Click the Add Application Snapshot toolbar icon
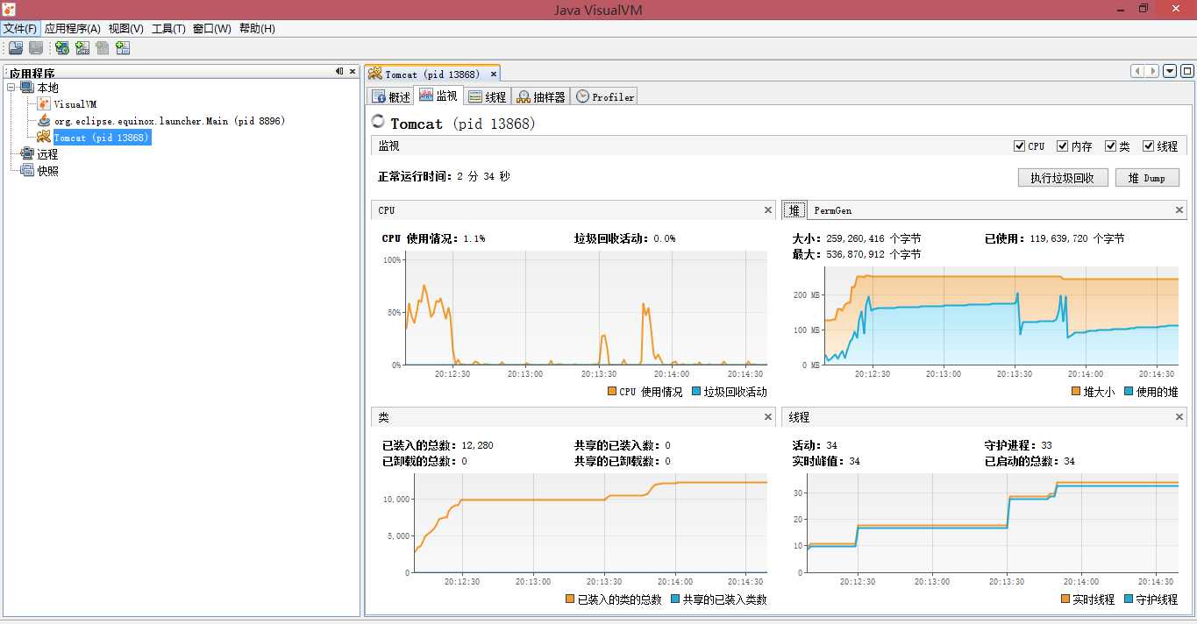This screenshot has width=1197, height=624. tap(123, 48)
